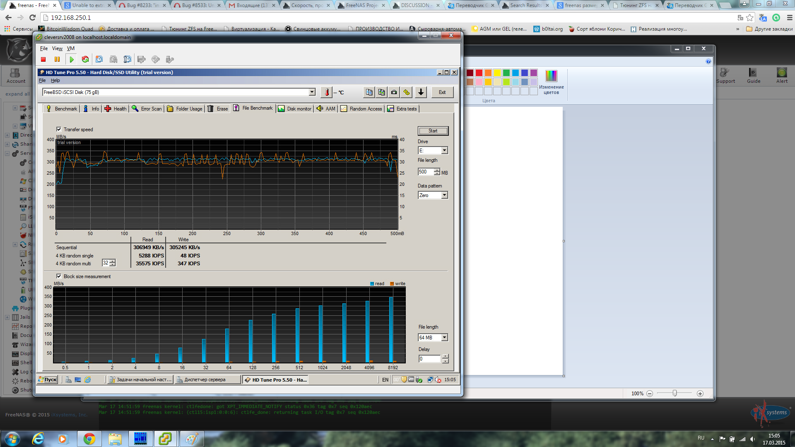The image size is (795, 447).
Task: Save an HD Tune screenshot with camera icon
Action: (x=394, y=92)
